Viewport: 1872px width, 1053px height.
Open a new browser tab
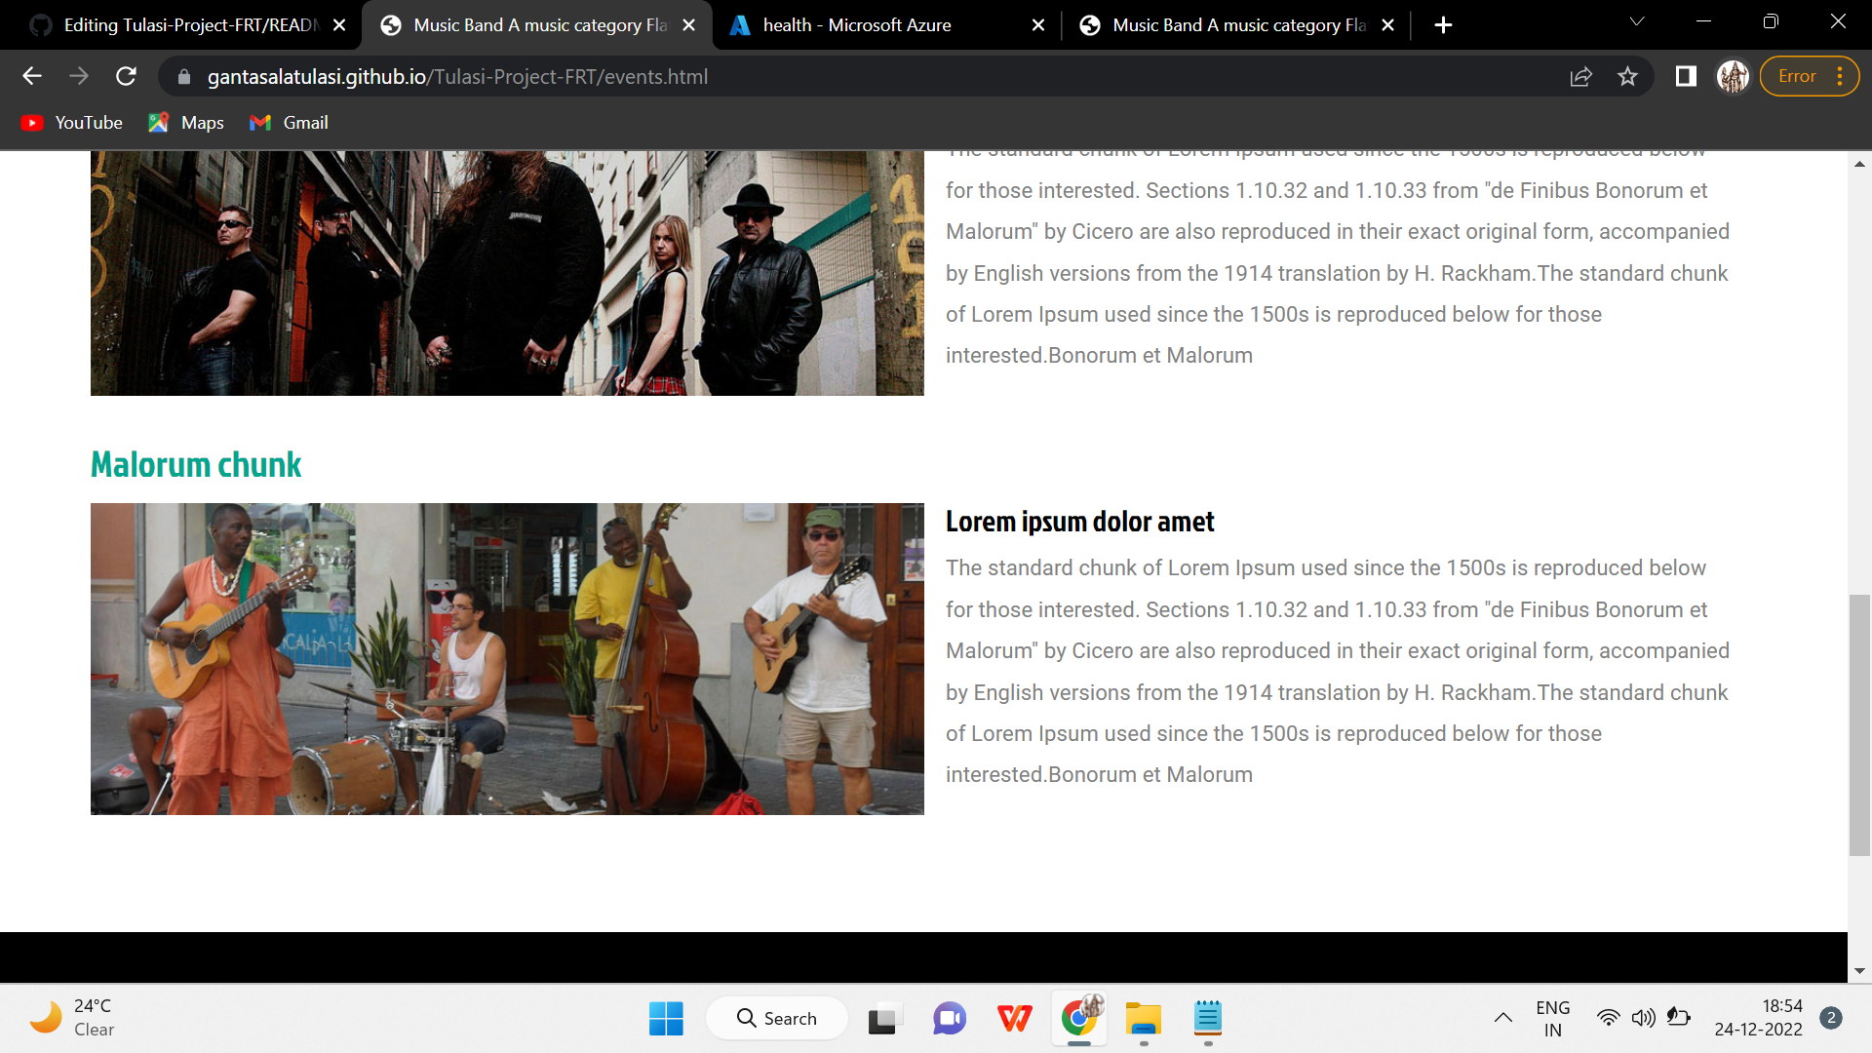(x=1443, y=25)
